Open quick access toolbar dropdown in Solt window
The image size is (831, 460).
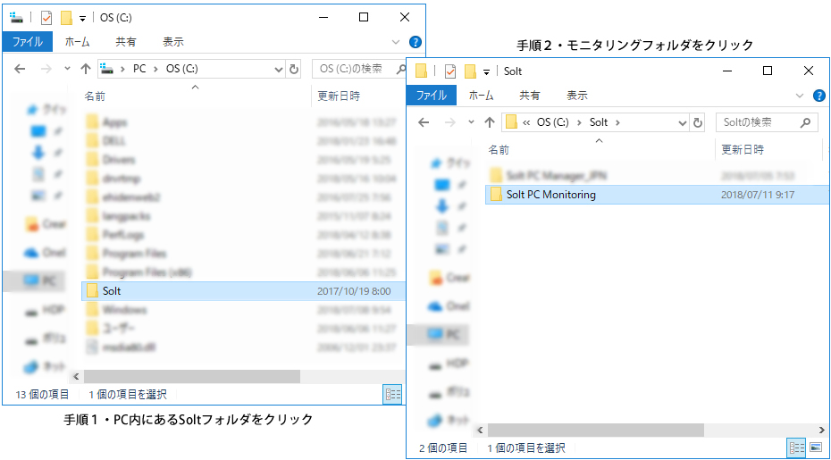point(486,71)
